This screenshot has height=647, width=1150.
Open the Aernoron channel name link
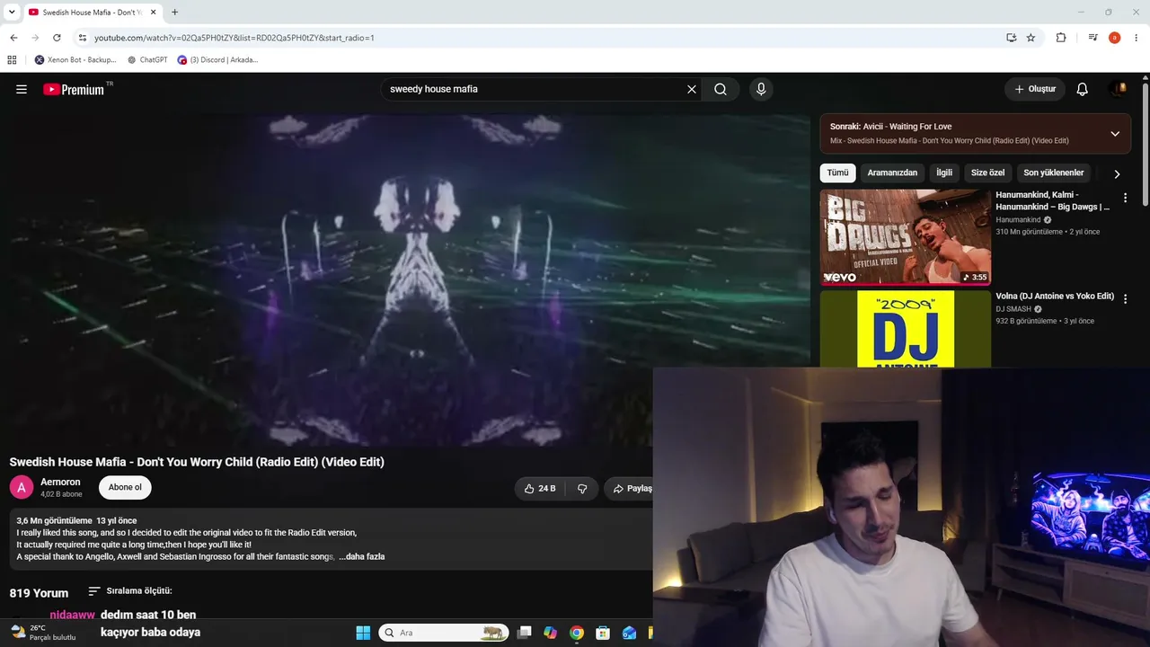pos(60,482)
